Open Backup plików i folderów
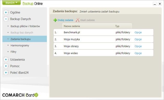Screen dimensions: 164x100 [25, 26]
